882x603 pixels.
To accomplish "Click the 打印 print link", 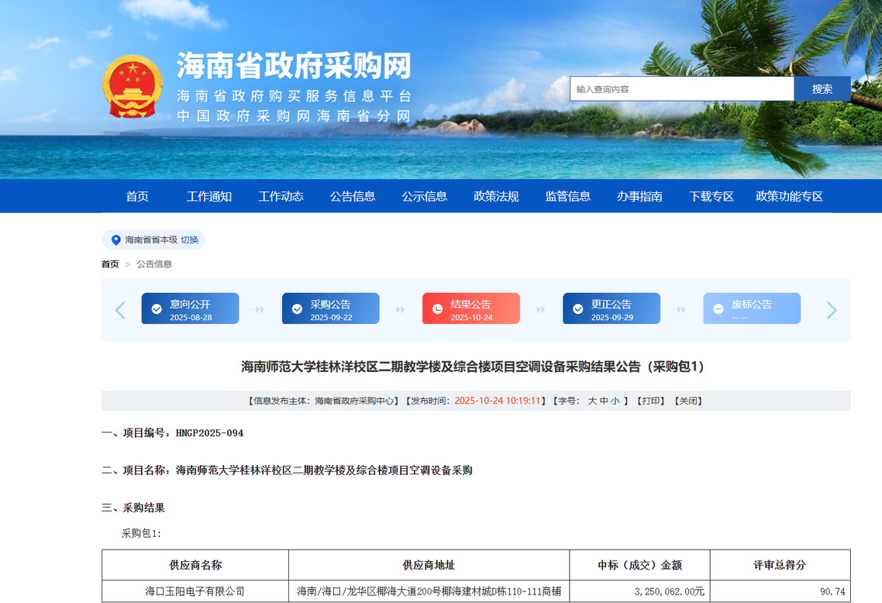I will click(x=650, y=401).
